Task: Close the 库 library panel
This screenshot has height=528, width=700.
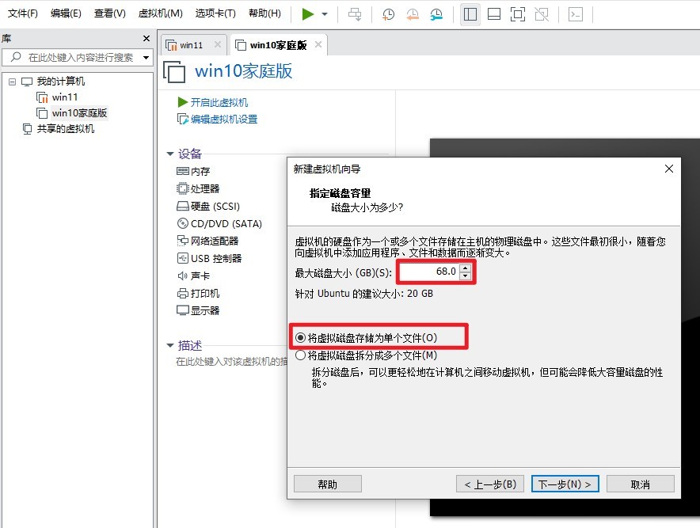Action: (x=146, y=38)
